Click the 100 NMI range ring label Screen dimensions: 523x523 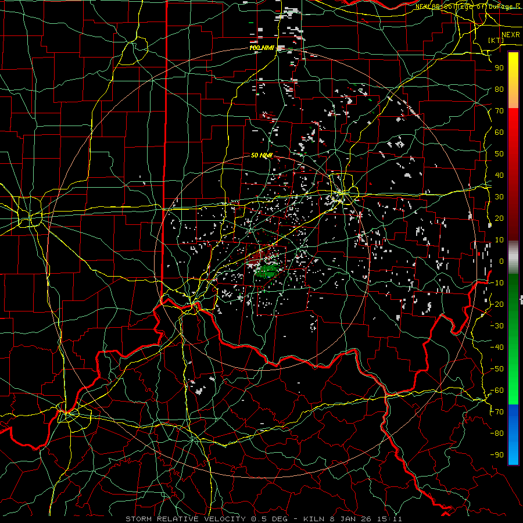coord(261,48)
